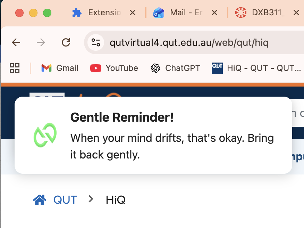304x228 pixels.
Task: Reload the current page
Action: 66,43
